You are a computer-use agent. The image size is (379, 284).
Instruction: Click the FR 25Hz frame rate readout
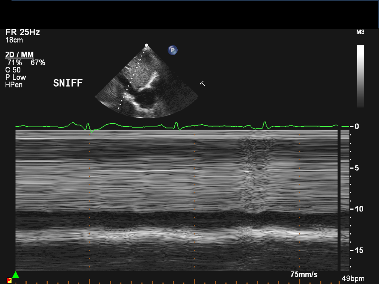click(x=22, y=33)
